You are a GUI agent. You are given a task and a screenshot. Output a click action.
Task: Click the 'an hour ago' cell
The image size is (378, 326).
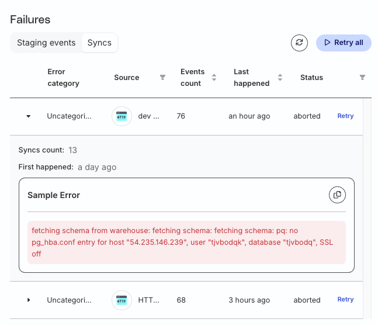[249, 116]
